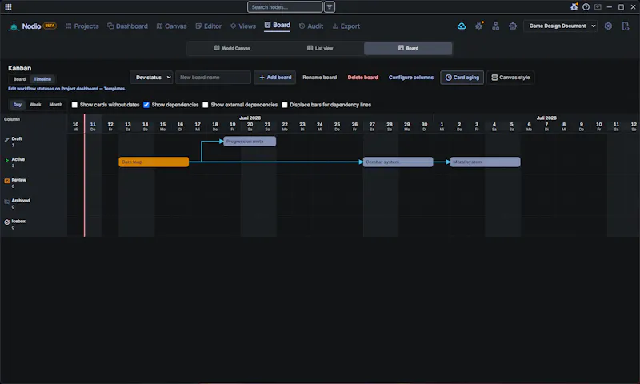Focus the Search nodes field
The width and height of the screenshot is (640, 384).
tap(285, 7)
